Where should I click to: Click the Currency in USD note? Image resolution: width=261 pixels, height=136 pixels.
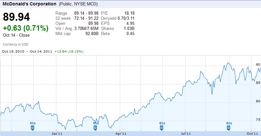16,44
